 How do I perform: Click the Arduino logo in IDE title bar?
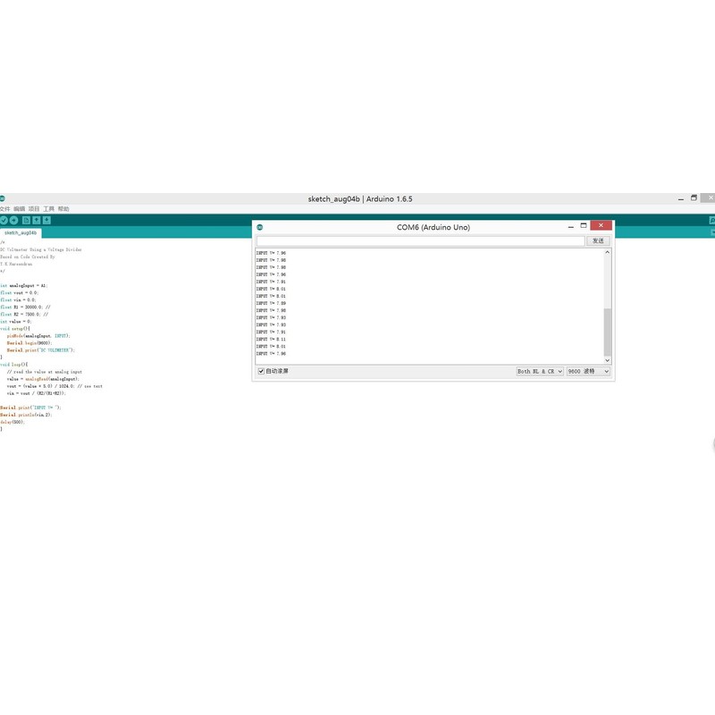(x=3, y=198)
